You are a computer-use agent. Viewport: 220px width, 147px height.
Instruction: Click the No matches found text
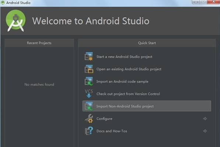click(39, 84)
